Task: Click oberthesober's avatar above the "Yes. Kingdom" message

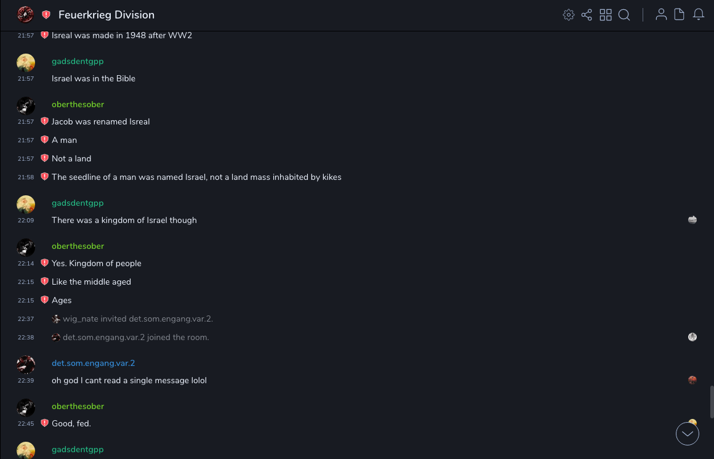Action: 26,248
